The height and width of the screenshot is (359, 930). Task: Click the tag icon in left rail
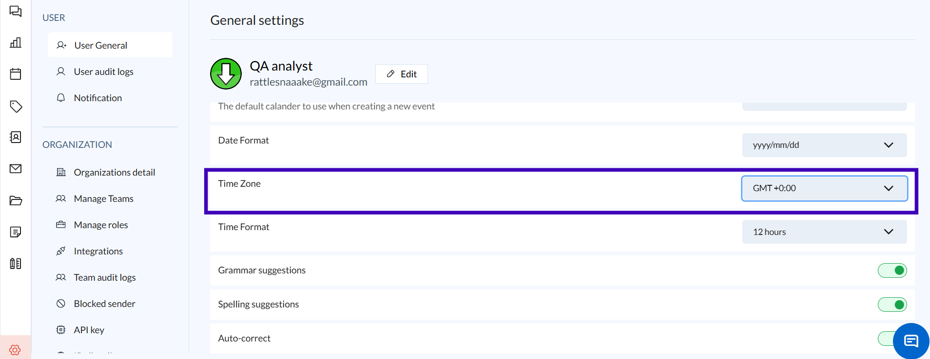coord(16,106)
